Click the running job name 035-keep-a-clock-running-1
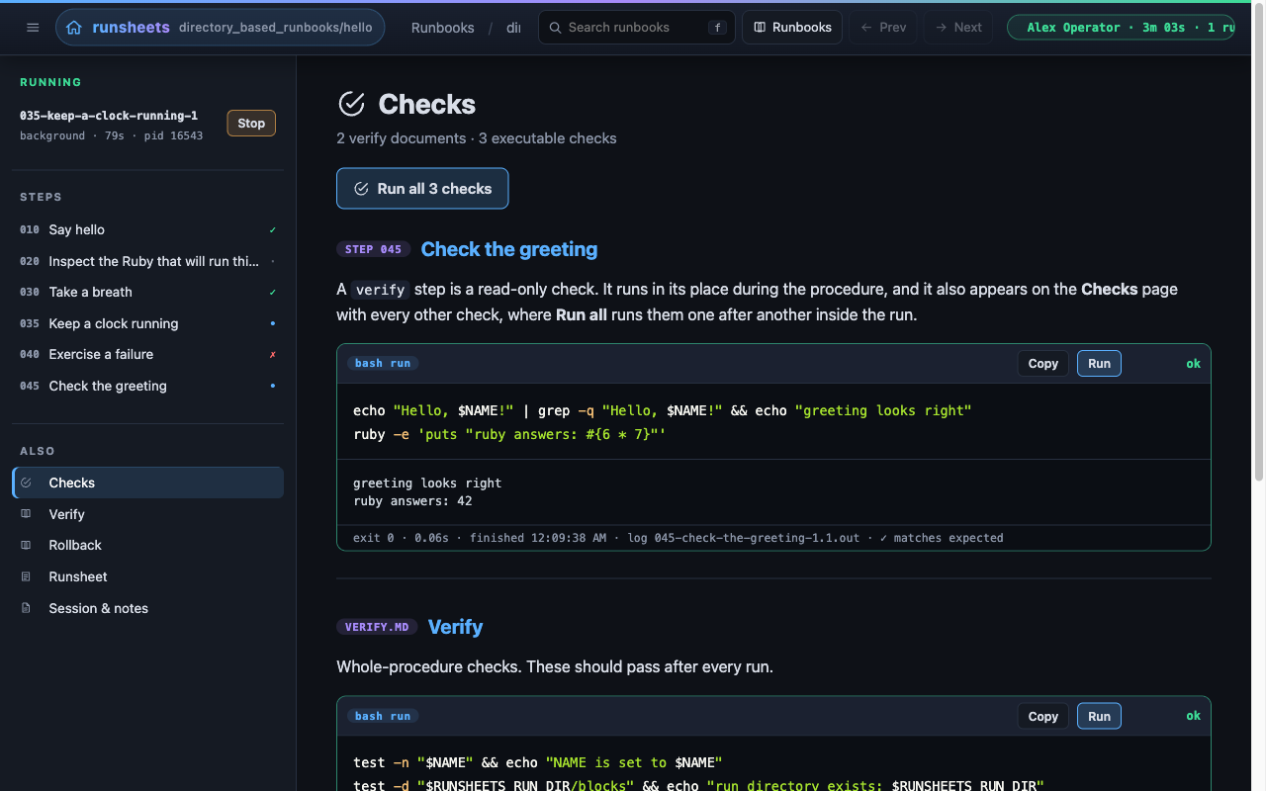 [x=109, y=116]
